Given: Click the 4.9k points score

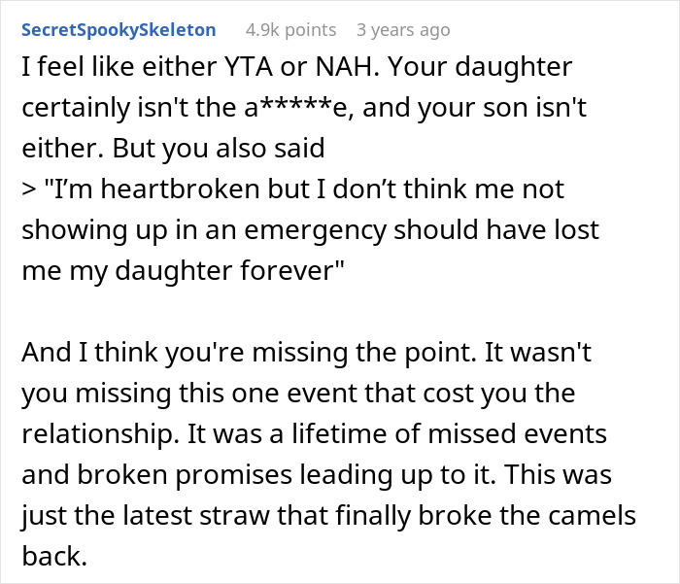Looking at the screenshot, I should [291, 30].
